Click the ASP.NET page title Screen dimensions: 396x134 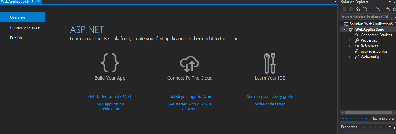pyautogui.click(x=87, y=30)
